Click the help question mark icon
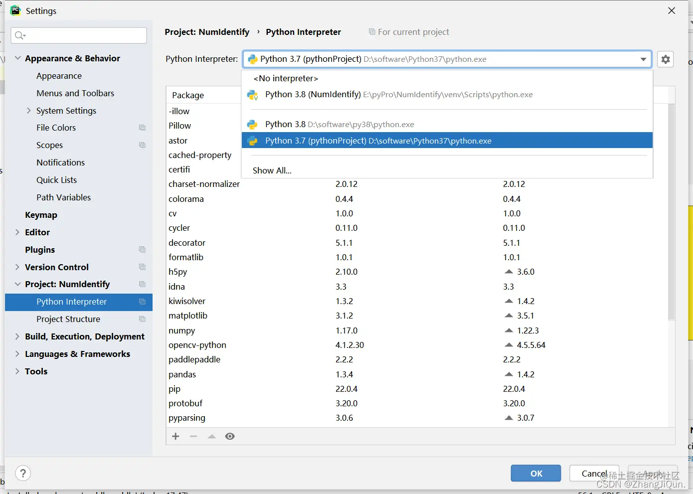The width and height of the screenshot is (693, 494). point(23,473)
